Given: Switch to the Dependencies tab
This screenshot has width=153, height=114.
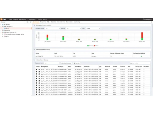Looking at the screenshot, I should (x=61, y=22).
